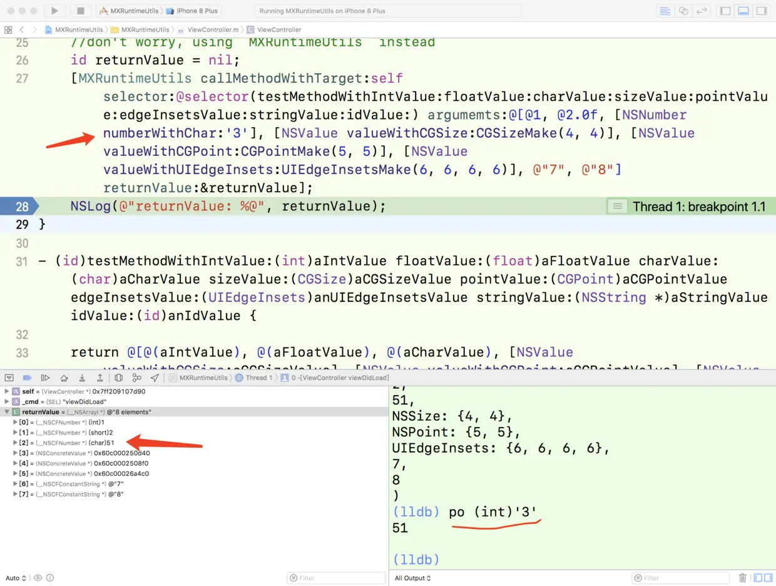The width and height of the screenshot is (776, 586).
Task: Expand the [0] array element
Action: pos(16,422)
